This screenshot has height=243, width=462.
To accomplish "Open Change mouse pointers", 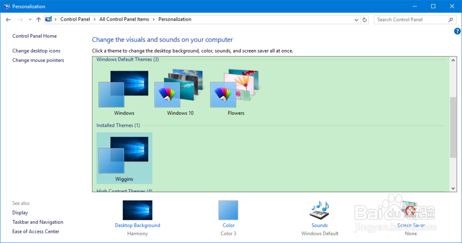I will [x=38, y=60].
